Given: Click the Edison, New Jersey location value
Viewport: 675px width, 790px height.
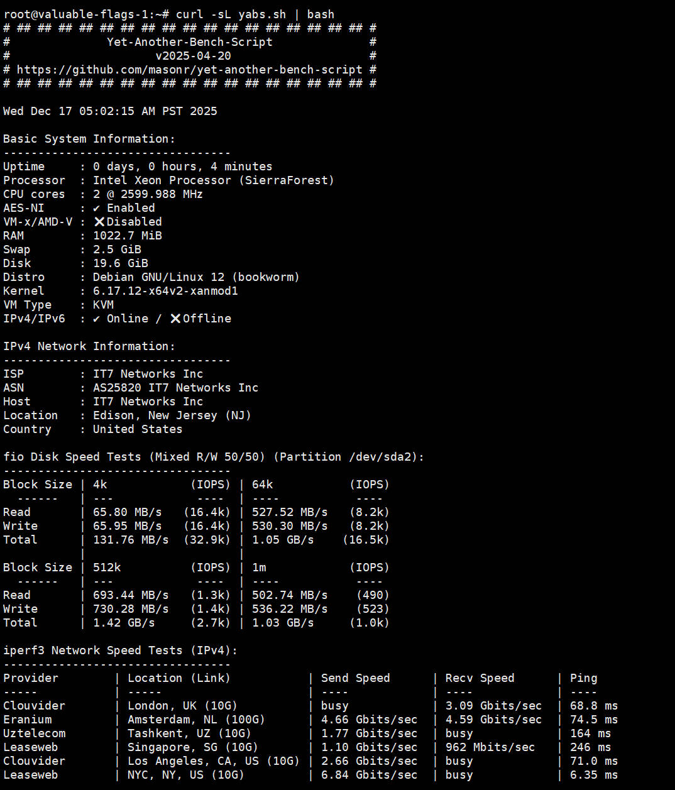Looking at the screenshot, I should [172, 415].
